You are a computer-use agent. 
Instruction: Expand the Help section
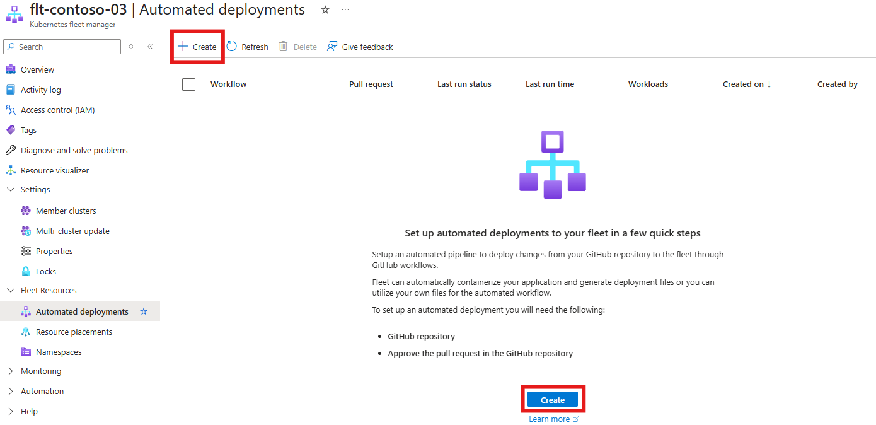tap(10, 411)
